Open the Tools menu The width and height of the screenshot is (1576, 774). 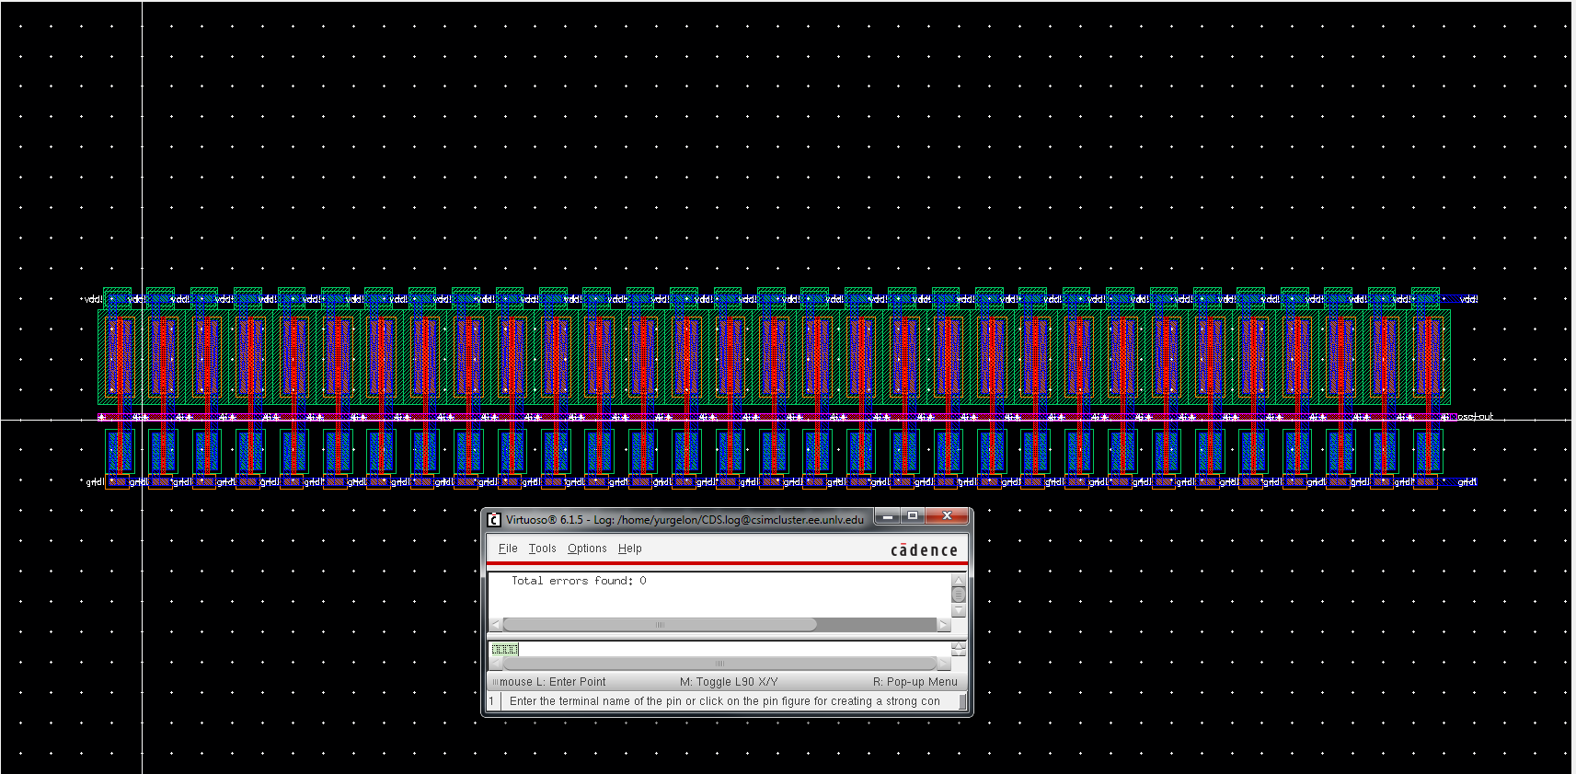point(542,549)
